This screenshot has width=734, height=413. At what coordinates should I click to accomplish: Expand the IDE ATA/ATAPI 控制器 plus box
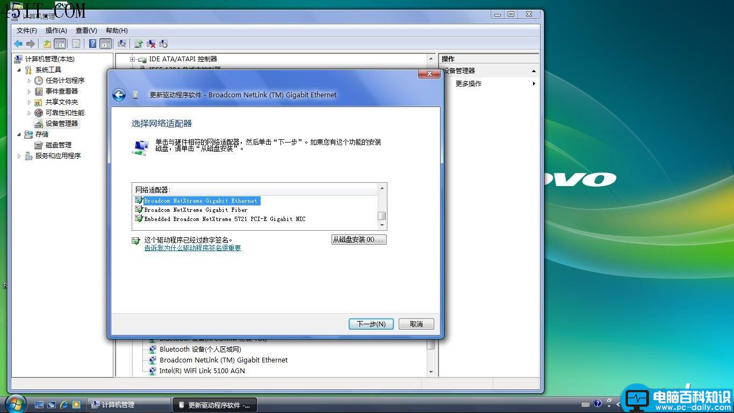pyautogui.click(x=133, y=59)
